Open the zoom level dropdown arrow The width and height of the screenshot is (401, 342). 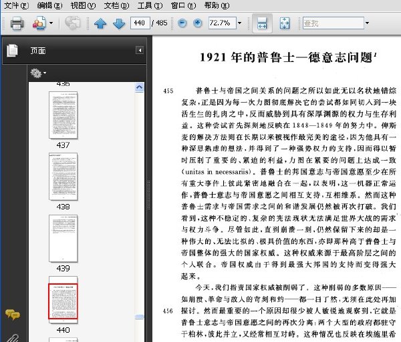click(239, 23)
